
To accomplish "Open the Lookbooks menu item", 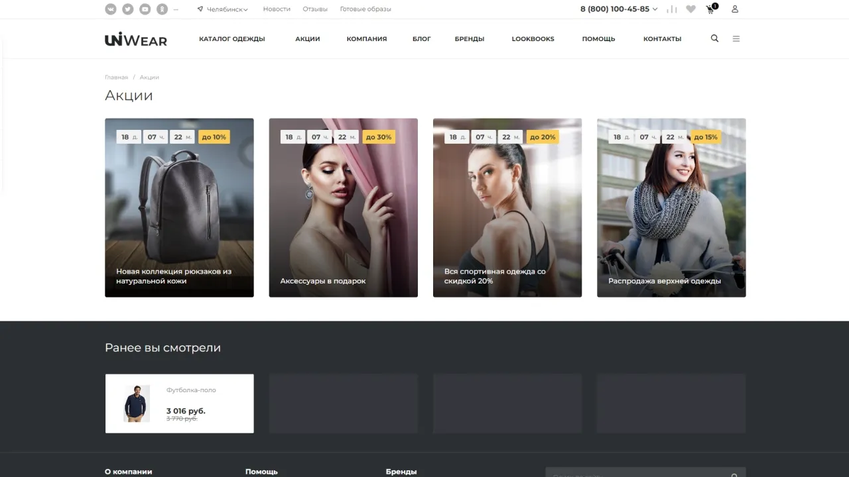I will 533,39.
